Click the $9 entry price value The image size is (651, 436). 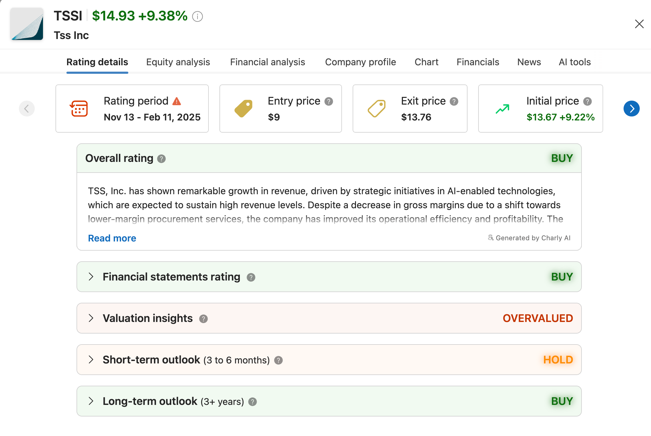click(x=274, y=117)
